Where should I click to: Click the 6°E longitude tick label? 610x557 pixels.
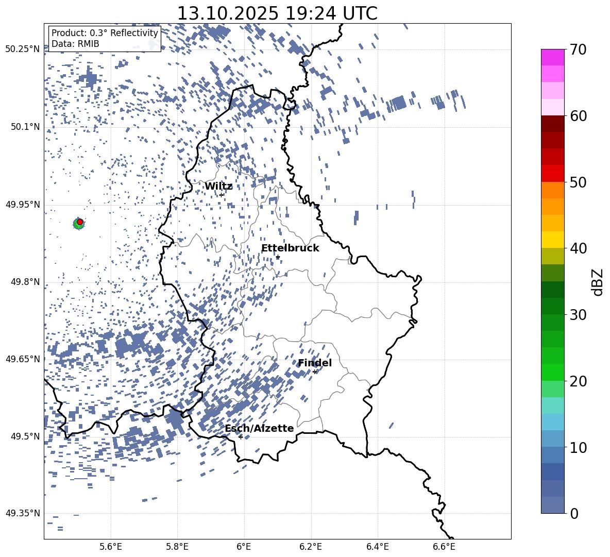point(244,547)
